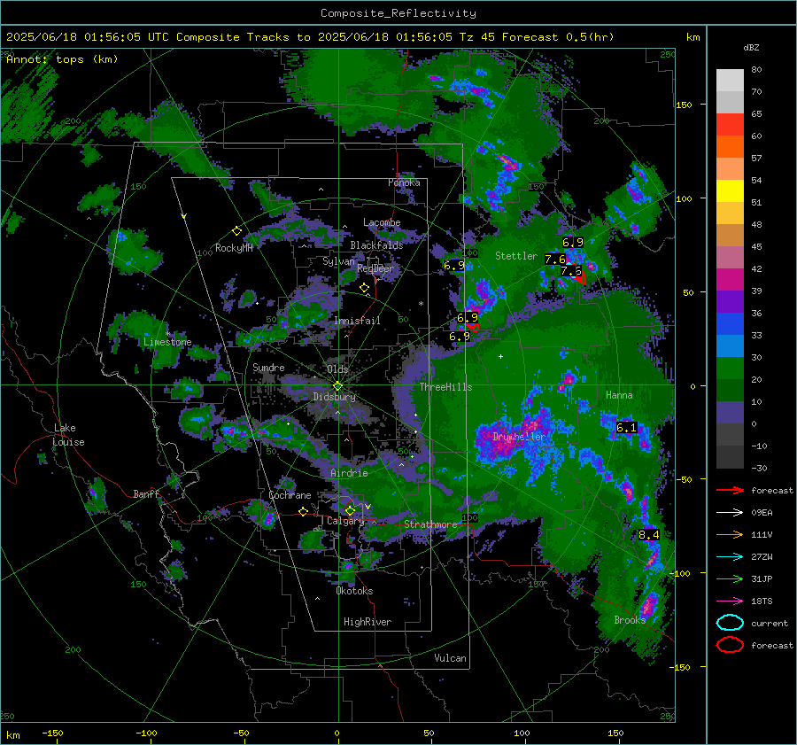Click the Cochrane town label

[290, 495]
